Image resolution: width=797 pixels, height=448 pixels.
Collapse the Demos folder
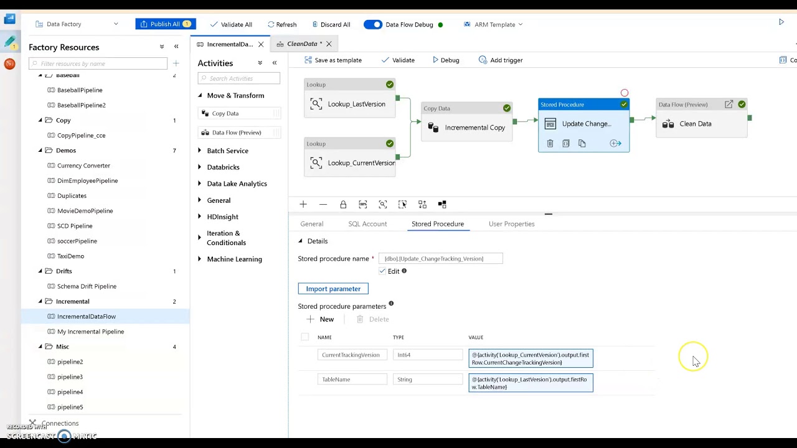tap(40, 151)
